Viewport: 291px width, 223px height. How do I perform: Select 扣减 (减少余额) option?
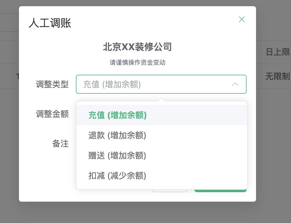117,176
